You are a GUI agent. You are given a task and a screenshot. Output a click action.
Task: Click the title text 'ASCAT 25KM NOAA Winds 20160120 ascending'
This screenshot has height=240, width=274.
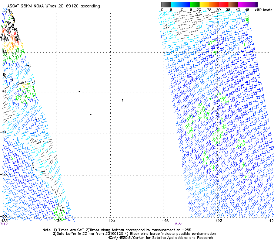[x=53, y=6]
